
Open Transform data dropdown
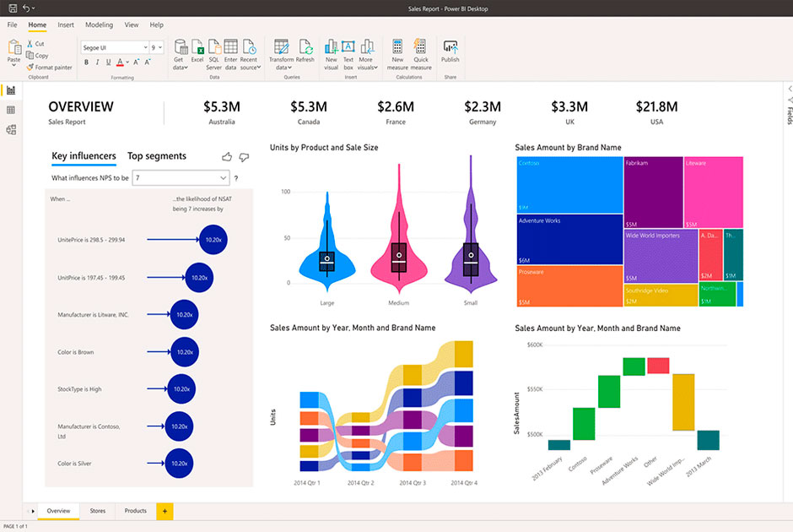tap(281, 55)
